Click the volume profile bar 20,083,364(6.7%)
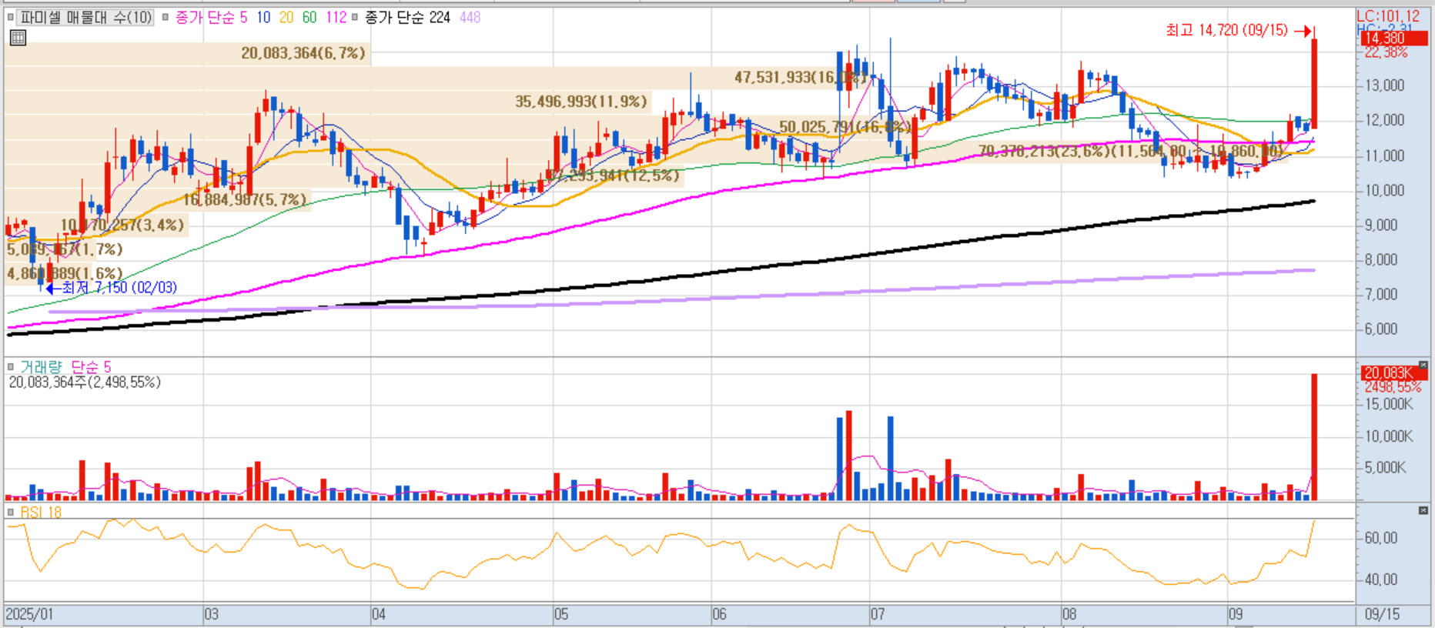The height and width of the screenshot is (628, 1435). click(x=187, y=53)
